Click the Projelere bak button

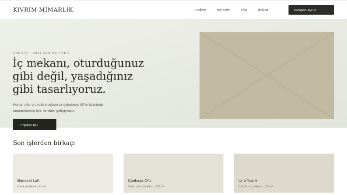click(x=35, y=125)
